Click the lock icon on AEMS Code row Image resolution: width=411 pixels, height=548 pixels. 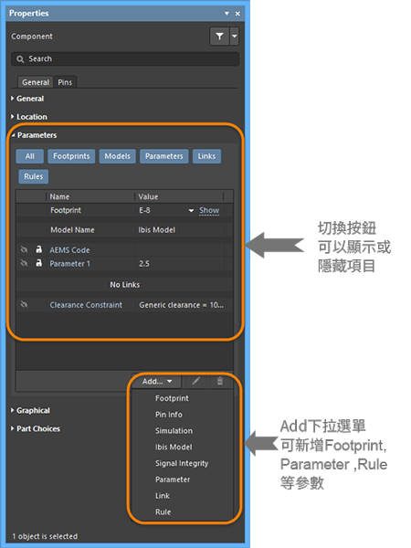(x=38, y=249)
